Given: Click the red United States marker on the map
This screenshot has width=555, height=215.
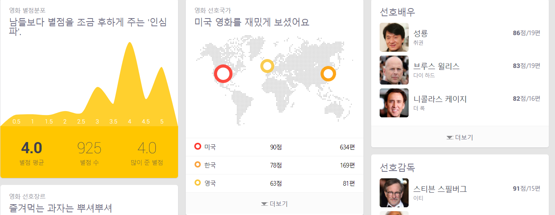Looking at the screenshot, I should [223, 74].
